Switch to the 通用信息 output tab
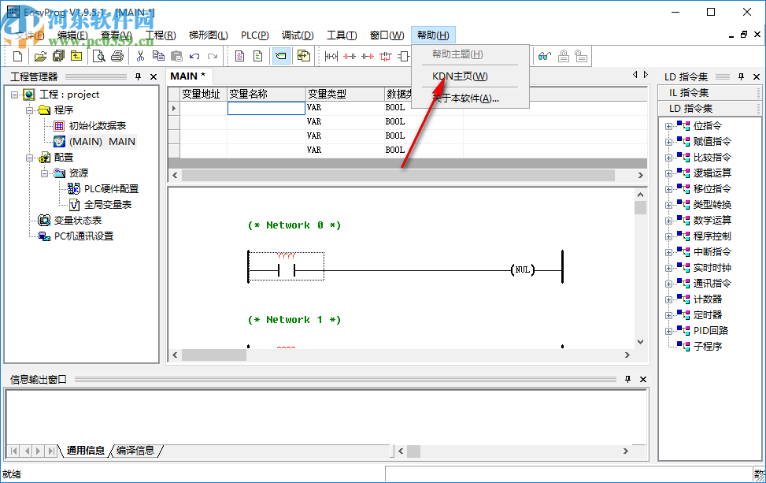This screenshot has height=483, width=766. (85, 451)
